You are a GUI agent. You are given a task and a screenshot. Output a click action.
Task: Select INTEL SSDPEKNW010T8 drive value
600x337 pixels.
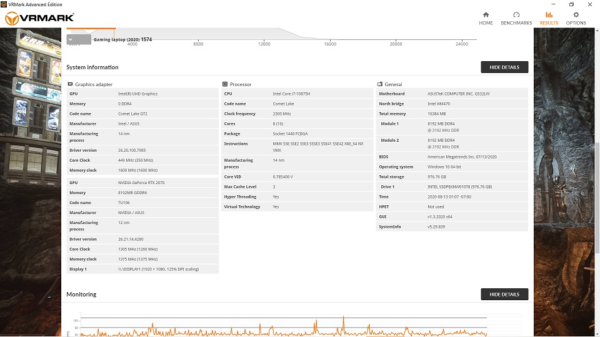click(x=459, y=187)
